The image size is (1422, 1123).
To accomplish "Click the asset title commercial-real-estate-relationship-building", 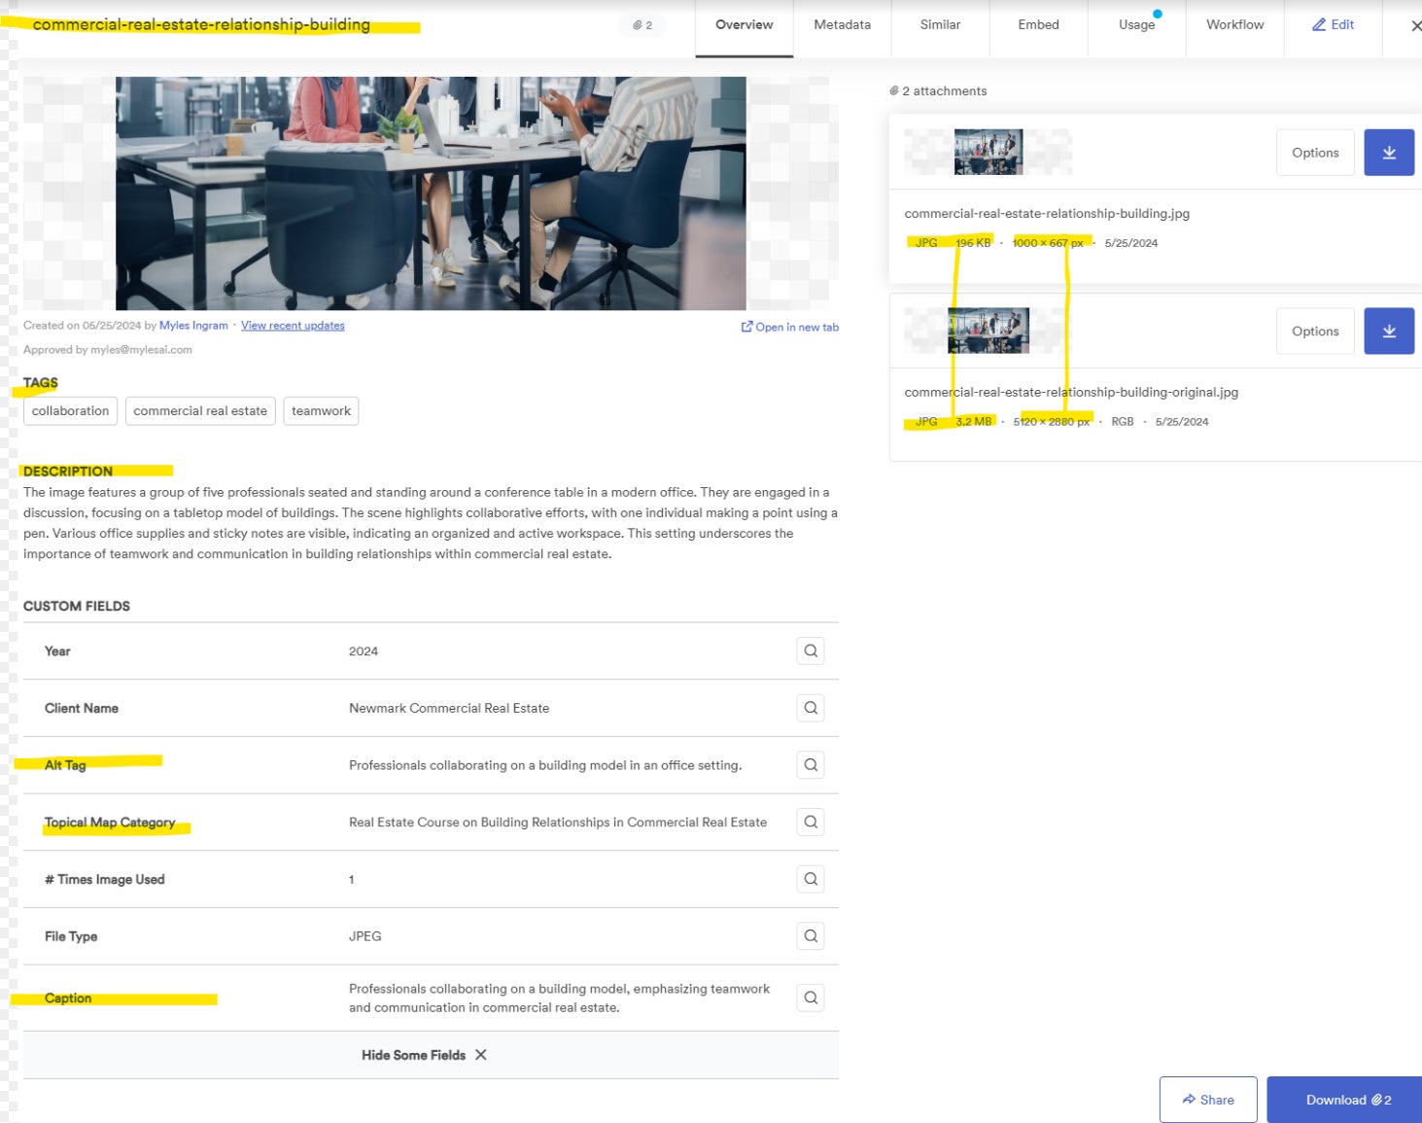I will click(201, 24).
